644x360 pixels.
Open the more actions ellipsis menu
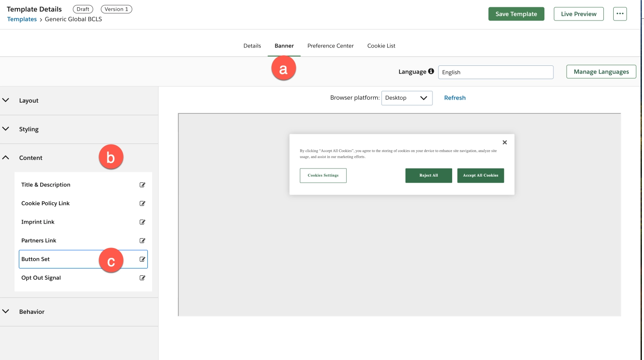pyautogui.click(x=620, y=13)
